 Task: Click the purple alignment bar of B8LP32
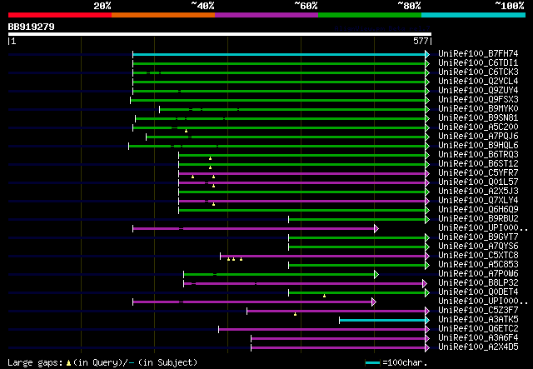pos(303,283)
